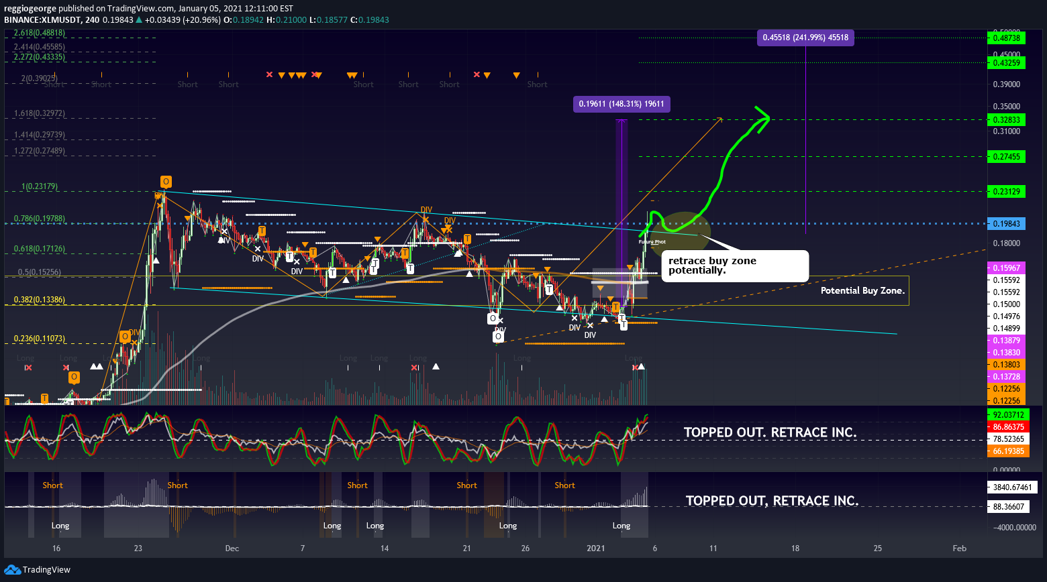Select the 0.786(0.19788) Fibonacci label
This screenshot has height=582, width=1047.
(x=40, y=219)
